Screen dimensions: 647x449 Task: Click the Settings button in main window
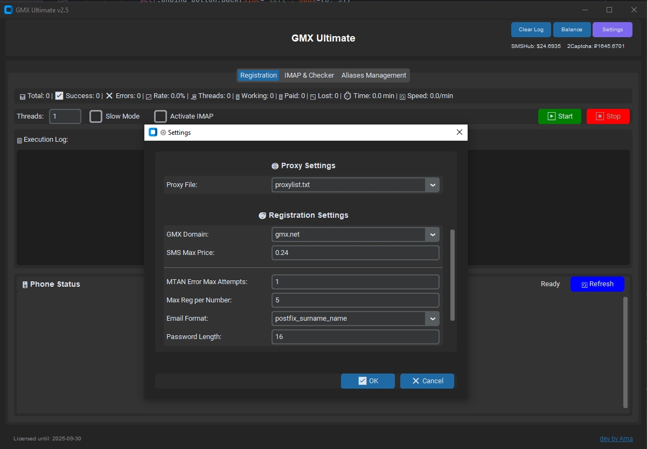coord(613,30)
